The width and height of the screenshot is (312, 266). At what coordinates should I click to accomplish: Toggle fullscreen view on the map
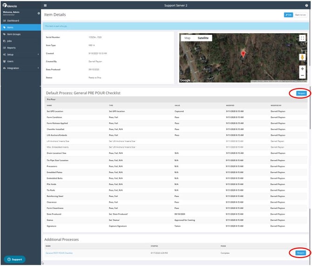click(302, 38)
